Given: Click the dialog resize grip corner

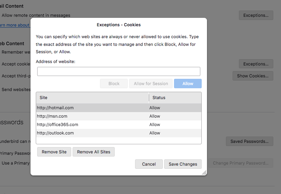Looking at the screenshot, I should [x=204, y=173].
